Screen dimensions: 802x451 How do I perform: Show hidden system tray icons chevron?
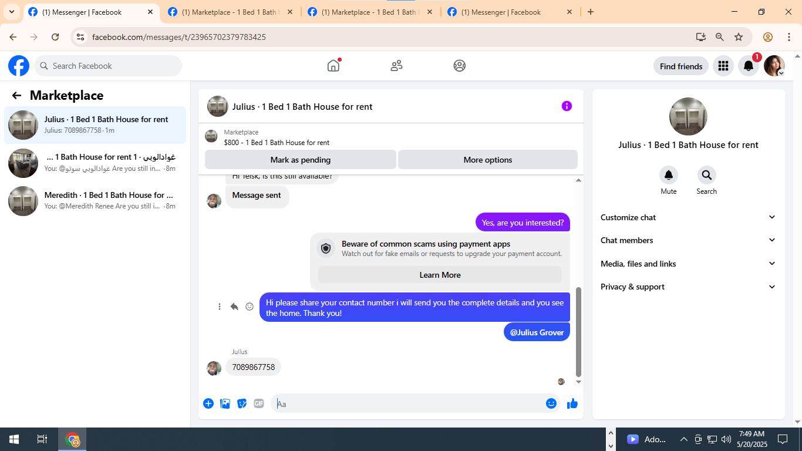(x=684, y=439)
